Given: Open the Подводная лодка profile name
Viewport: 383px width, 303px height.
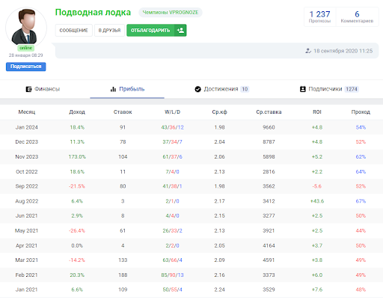Looking at the screenshot, I should pos(93,12).
